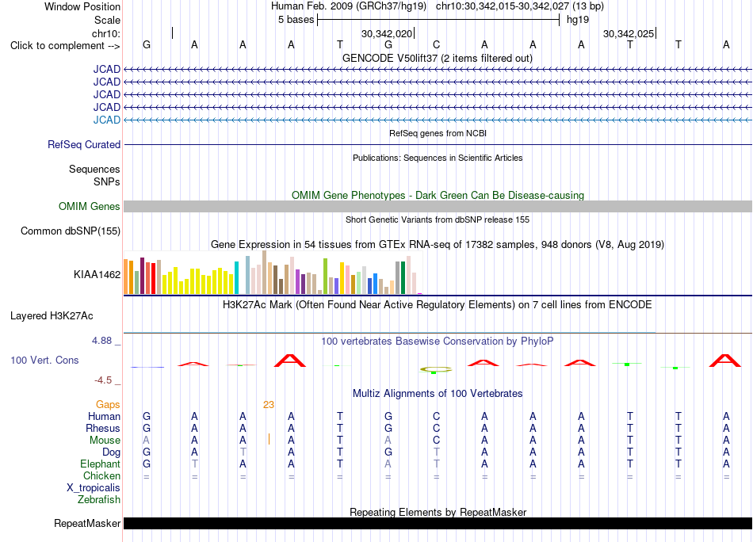Select the Layered H3K27Ac track label
Viewport: 753px width, 542px height.
click(52, 316)
